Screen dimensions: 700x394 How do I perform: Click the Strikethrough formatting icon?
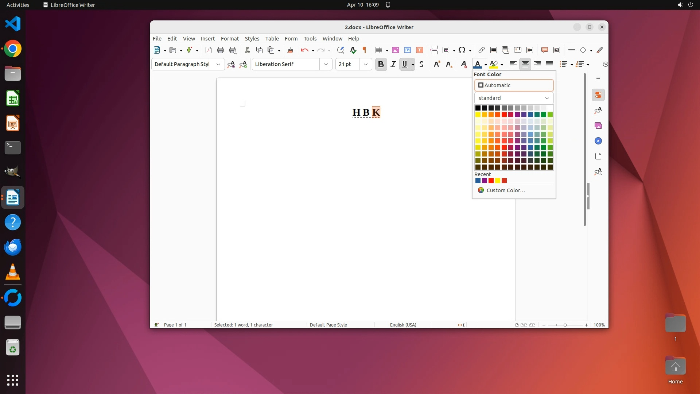(x=421, y=65)
